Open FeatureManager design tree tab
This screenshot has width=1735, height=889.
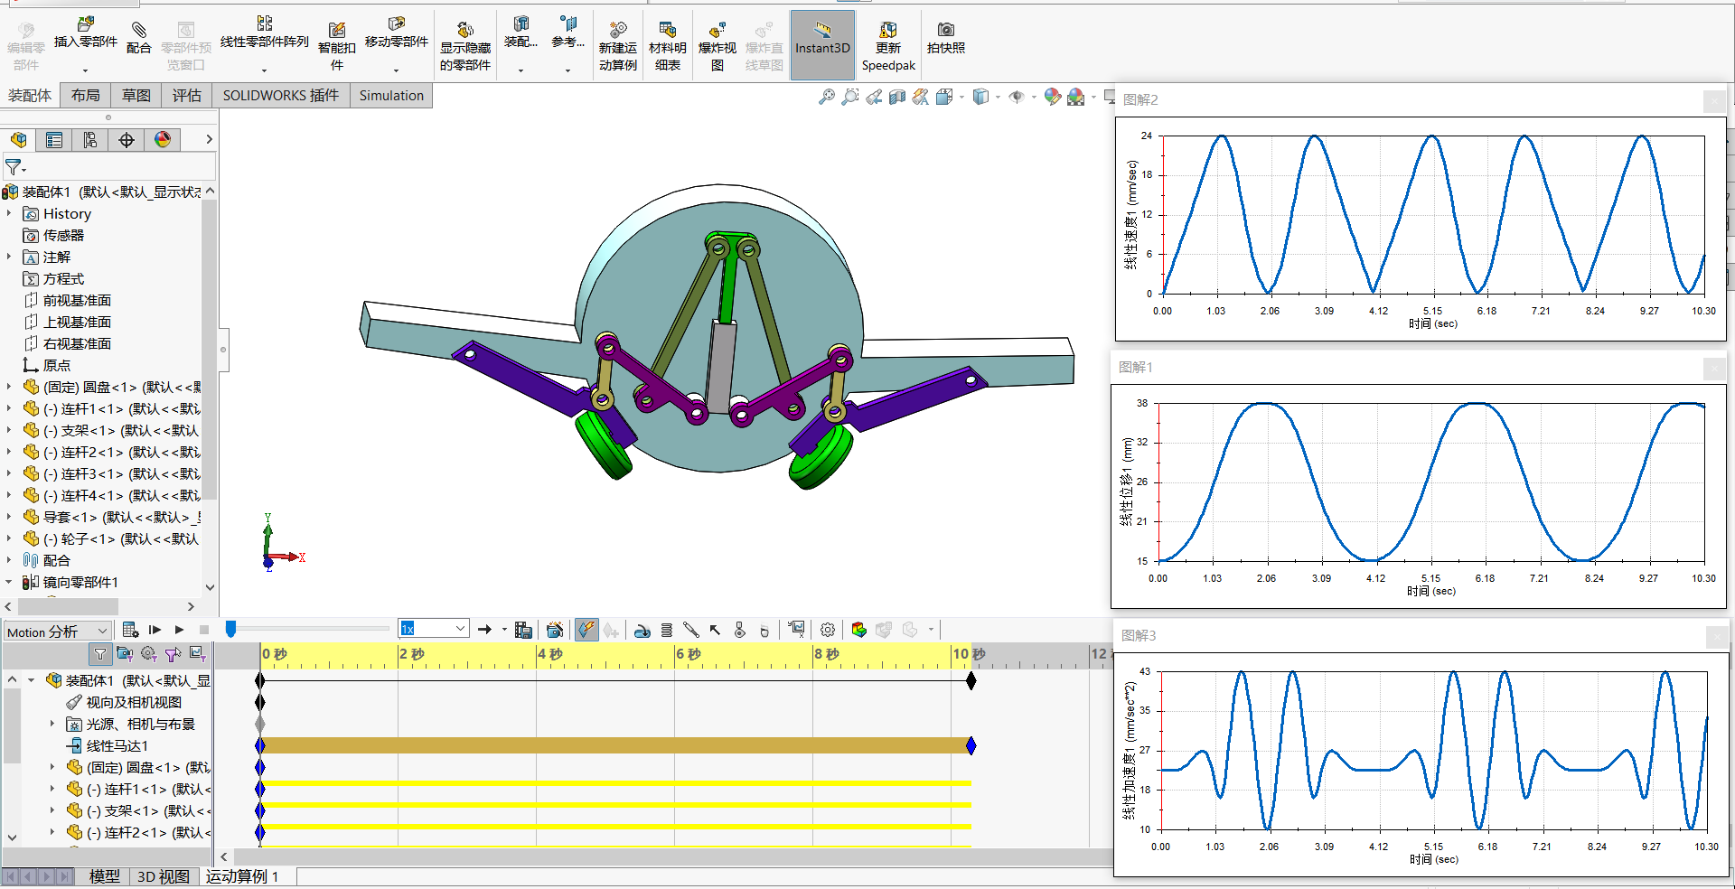pos(18,140)
